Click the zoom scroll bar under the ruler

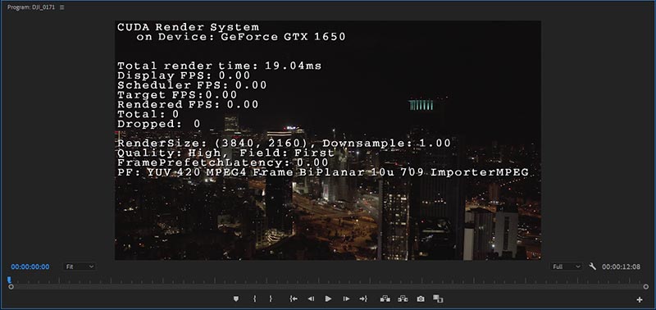tap(329, 287)
